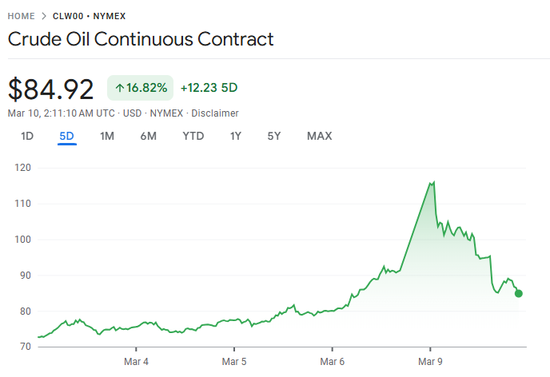
Task: Click the chart peak near 116
Action: 432,183
